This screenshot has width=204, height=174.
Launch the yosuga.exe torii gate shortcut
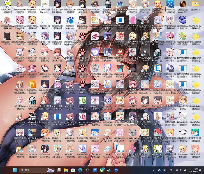coord(120,68)
